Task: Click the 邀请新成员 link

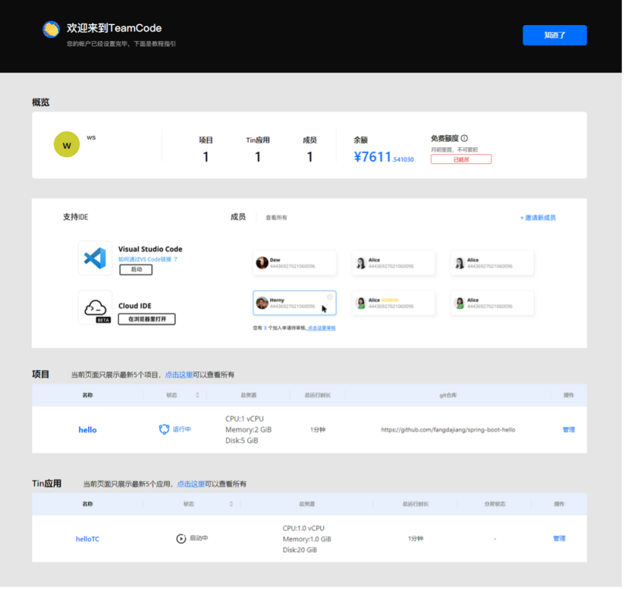Action: pyautogui.click(x=539, y=218)
